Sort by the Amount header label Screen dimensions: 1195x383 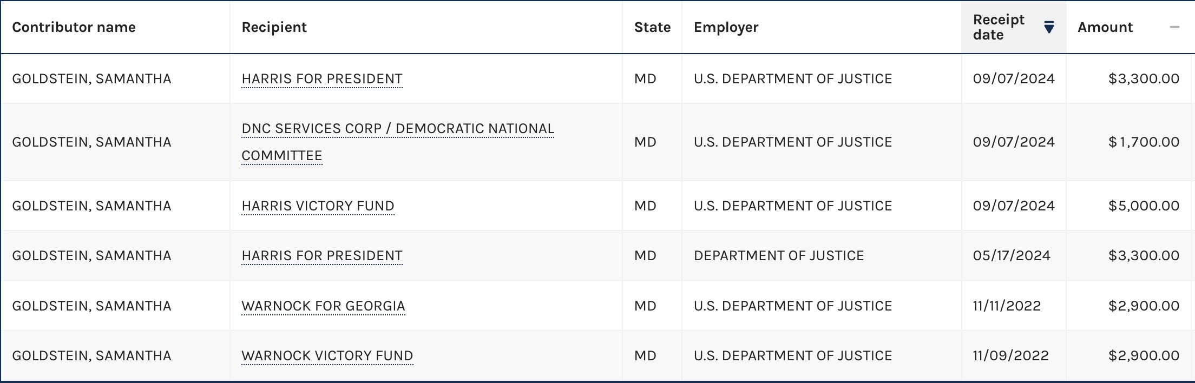point(1105,27)
